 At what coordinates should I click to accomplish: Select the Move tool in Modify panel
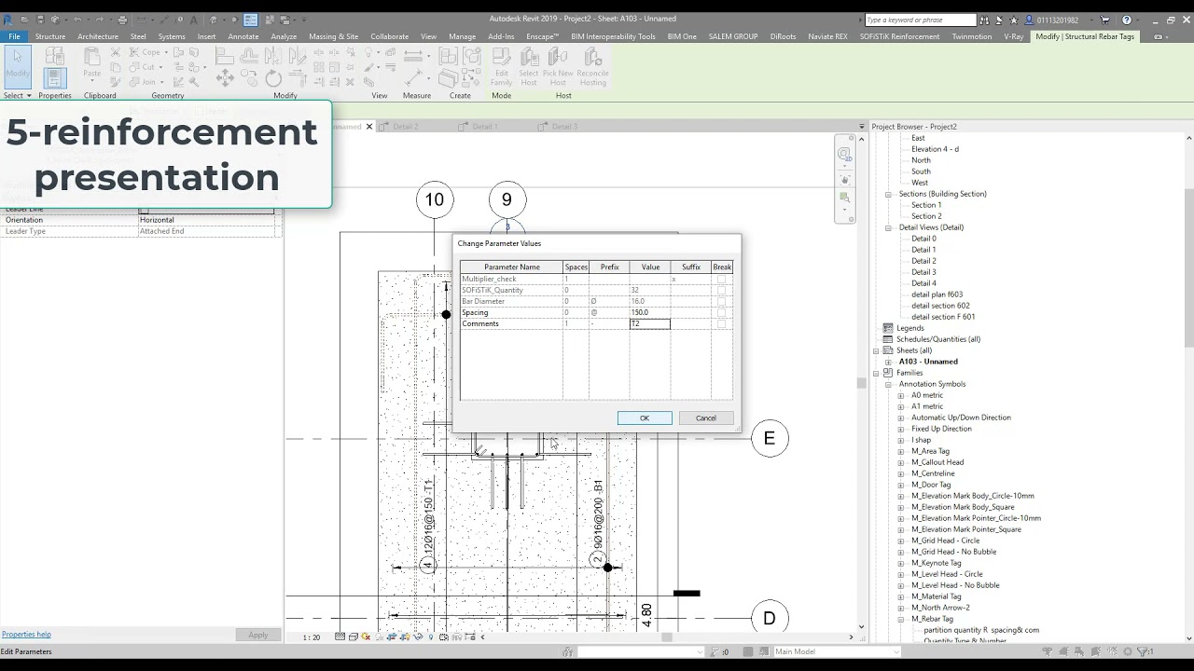(x=225, y=80)
